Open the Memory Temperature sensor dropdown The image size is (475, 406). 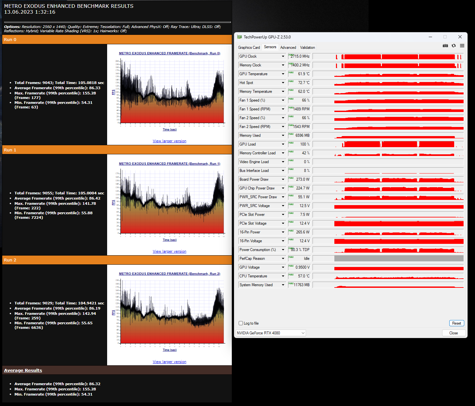point(283,91)
